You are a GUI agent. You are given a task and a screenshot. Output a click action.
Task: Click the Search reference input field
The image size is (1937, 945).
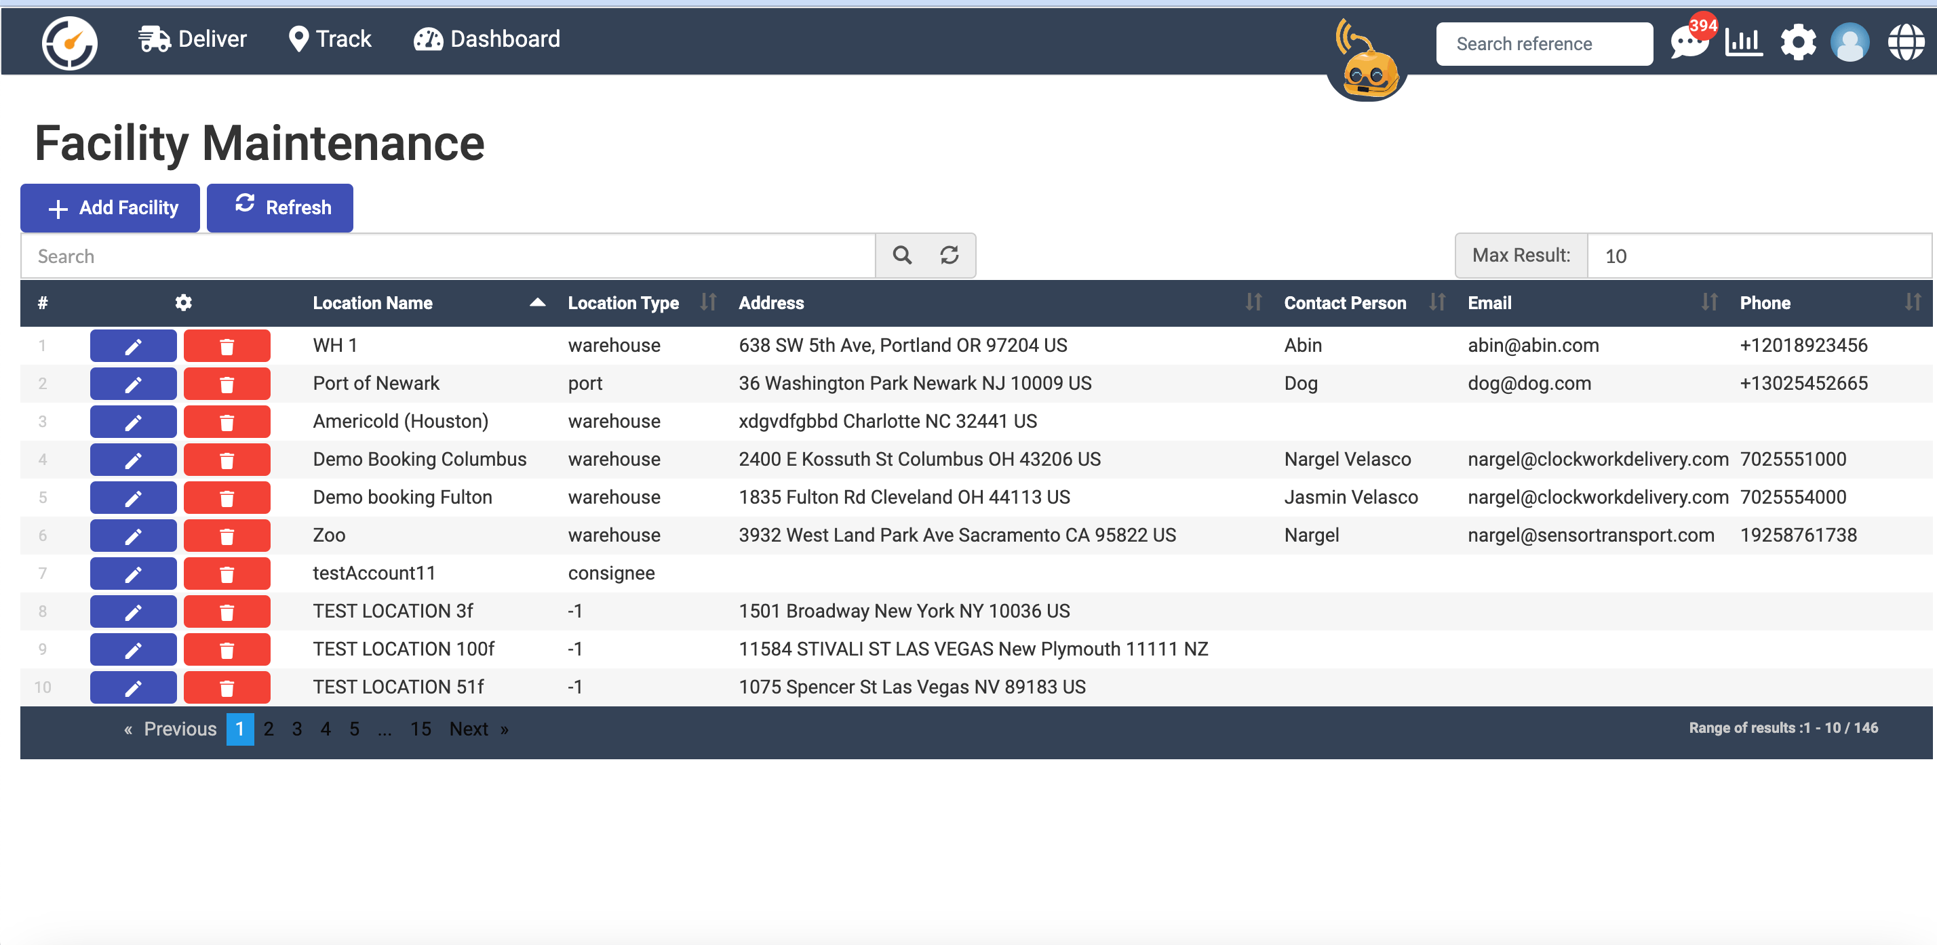[1544, 43]
